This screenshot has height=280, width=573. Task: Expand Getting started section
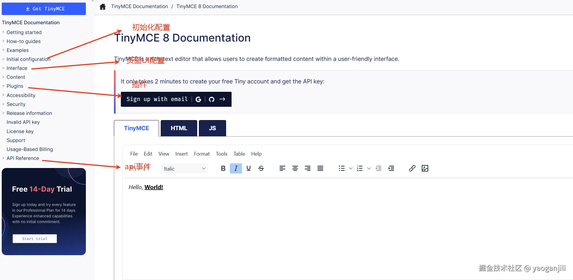(3, 32)
